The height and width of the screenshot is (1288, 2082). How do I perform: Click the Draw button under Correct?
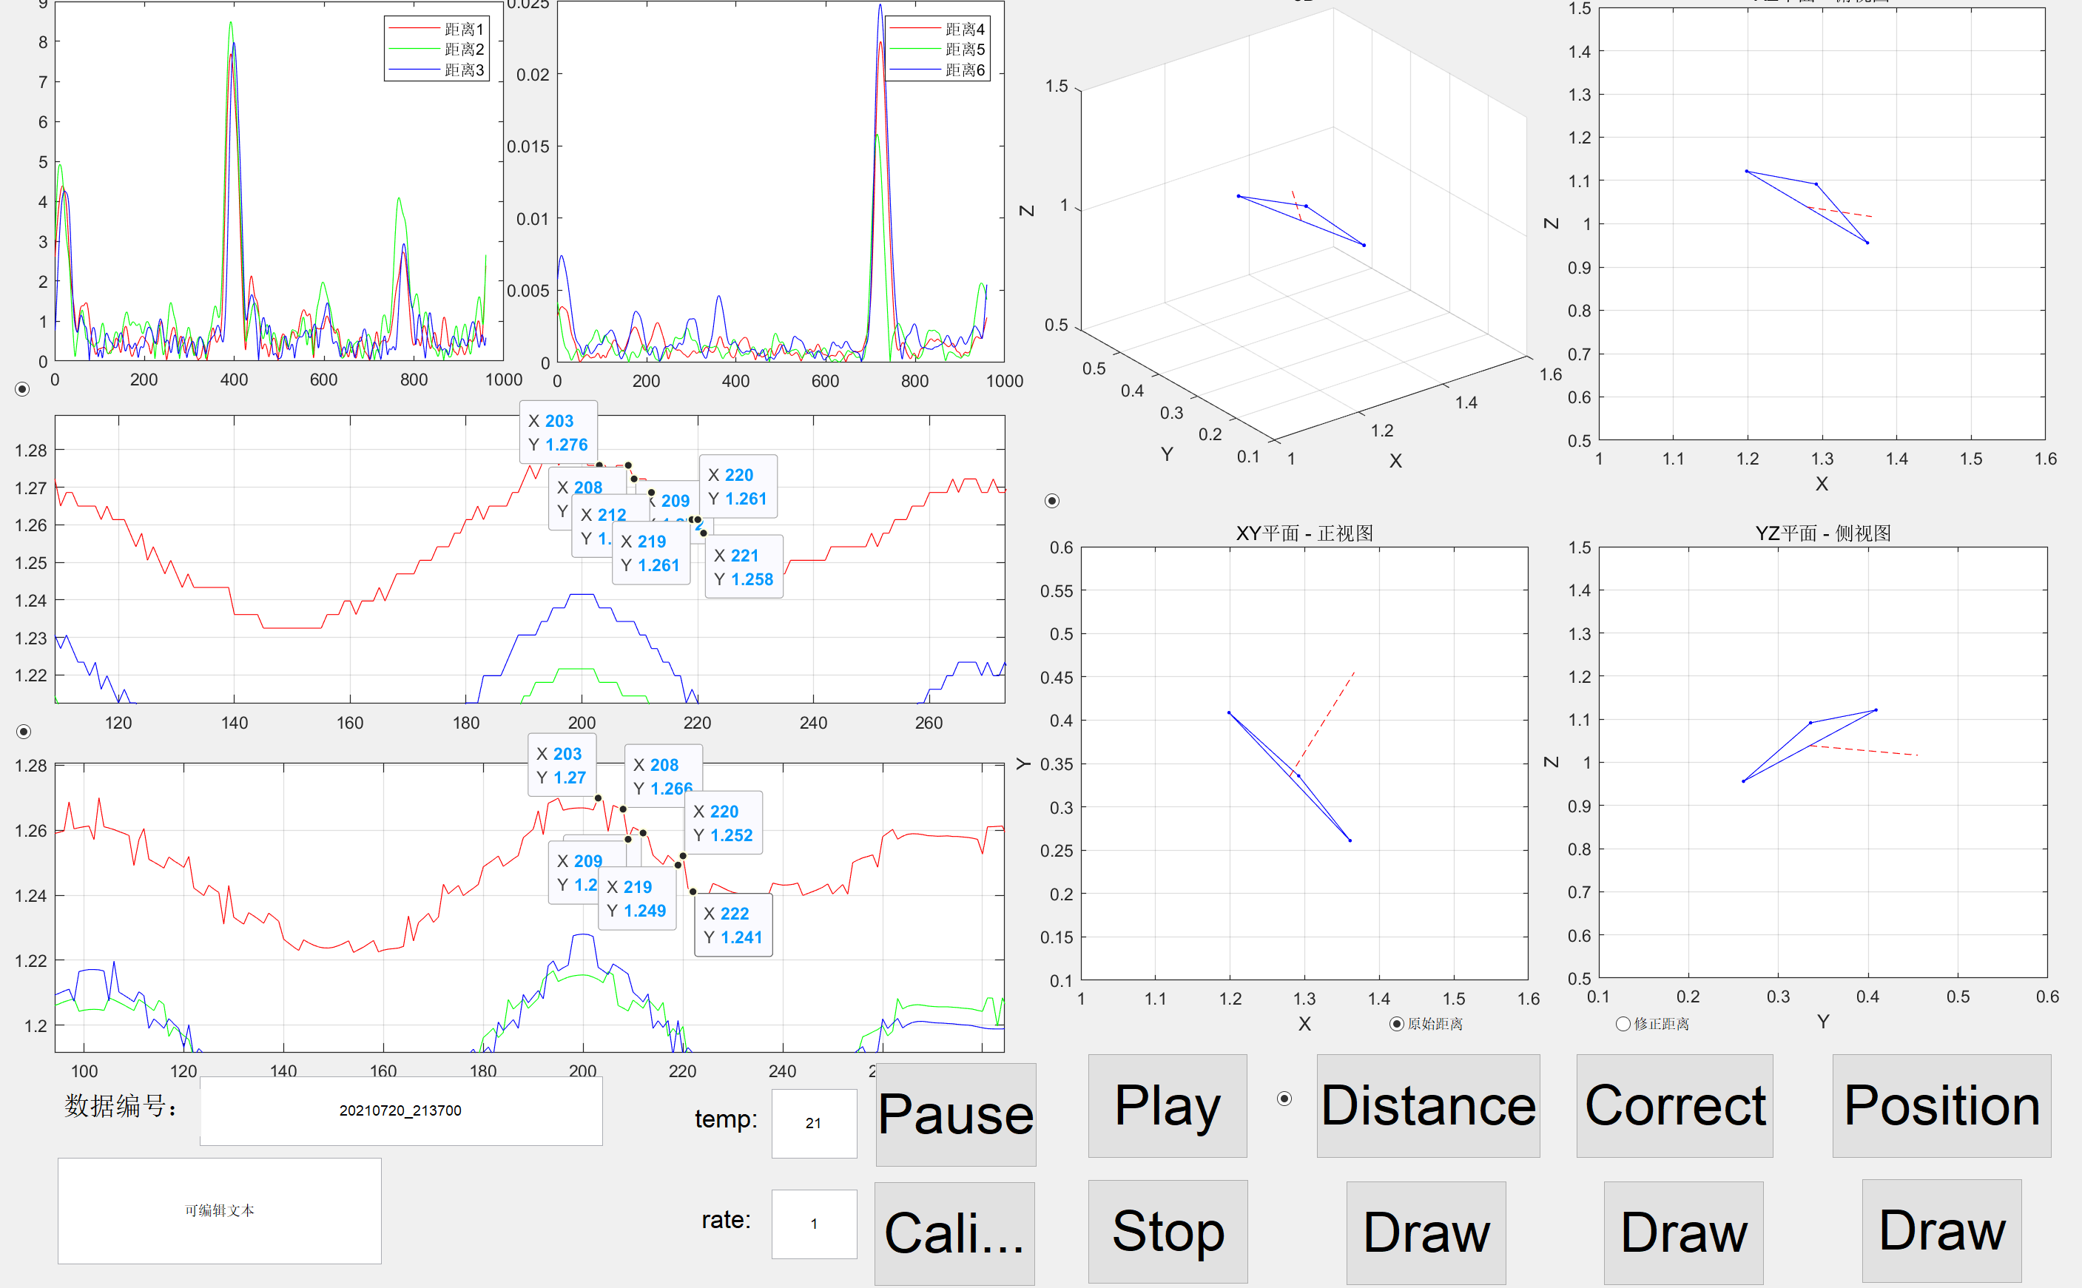pyautogui.click(x=1682, y=1232)
